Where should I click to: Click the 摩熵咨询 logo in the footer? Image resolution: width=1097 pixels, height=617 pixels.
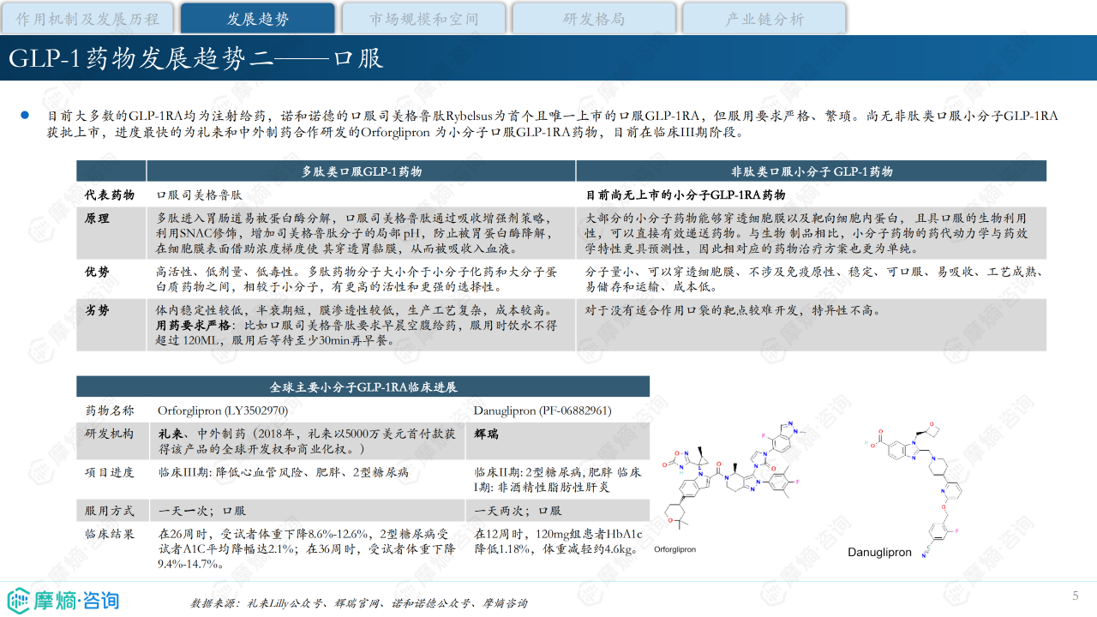point(63,600)
